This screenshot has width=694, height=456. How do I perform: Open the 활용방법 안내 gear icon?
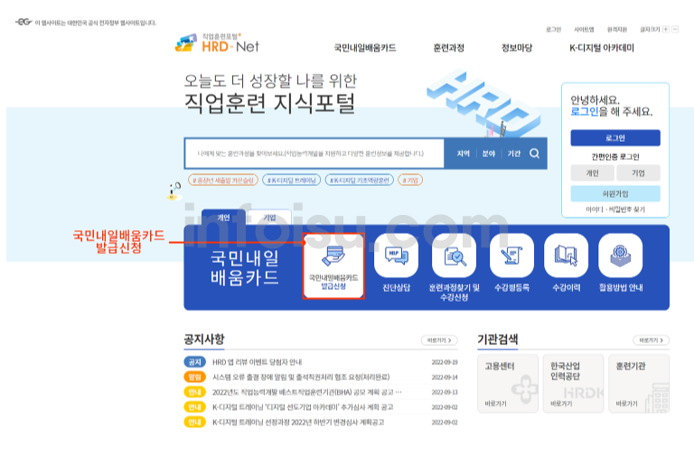[x=620, y=256]
